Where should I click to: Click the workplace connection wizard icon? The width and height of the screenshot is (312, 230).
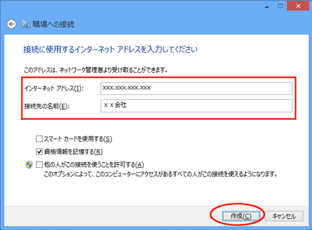click(26, 24)
